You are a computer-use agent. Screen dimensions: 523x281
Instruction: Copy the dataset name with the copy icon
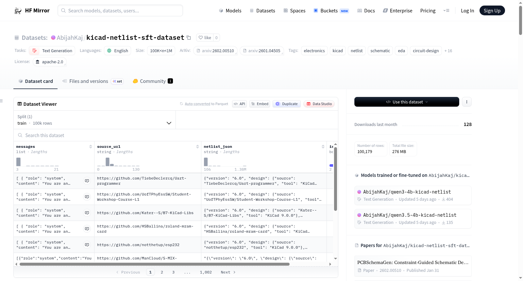point(189,38)
